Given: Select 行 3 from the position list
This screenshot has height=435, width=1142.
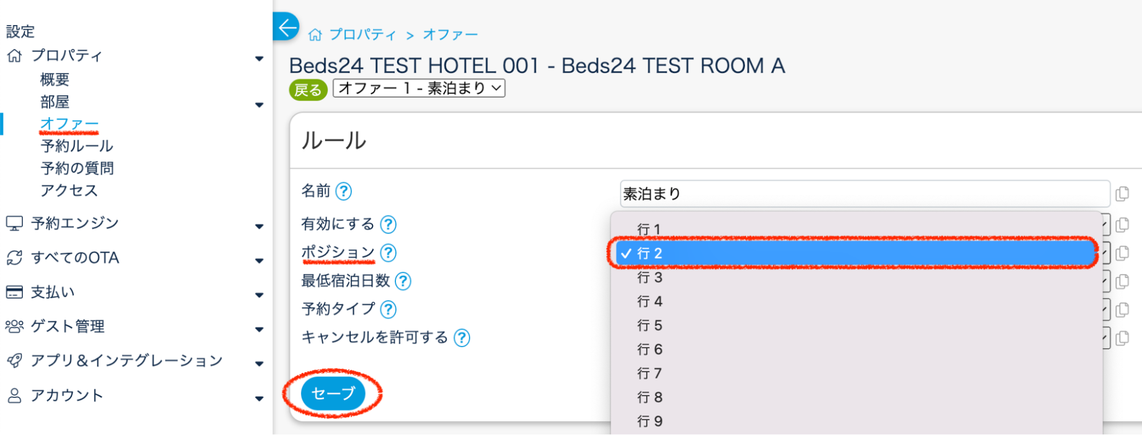Looking at the screenshot, I should point(650,277).
